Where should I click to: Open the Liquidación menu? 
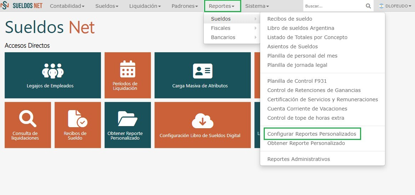click(145, 6)
